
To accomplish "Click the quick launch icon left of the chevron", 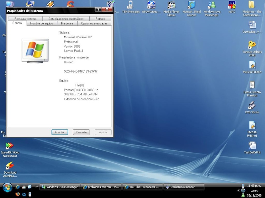I will coord(30,187).
